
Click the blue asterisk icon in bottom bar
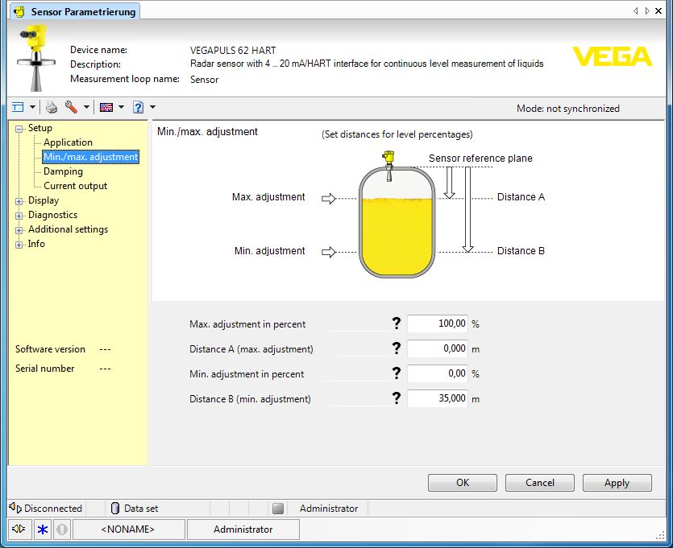pos(43,529)
